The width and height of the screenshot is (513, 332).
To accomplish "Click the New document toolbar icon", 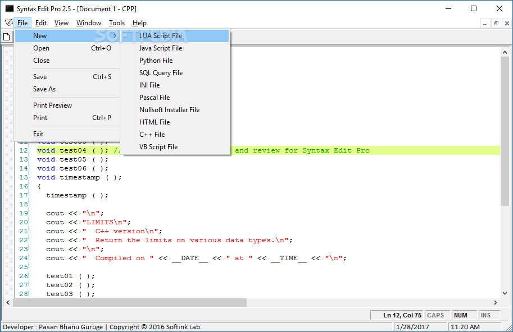I will [x=7, y=36].
